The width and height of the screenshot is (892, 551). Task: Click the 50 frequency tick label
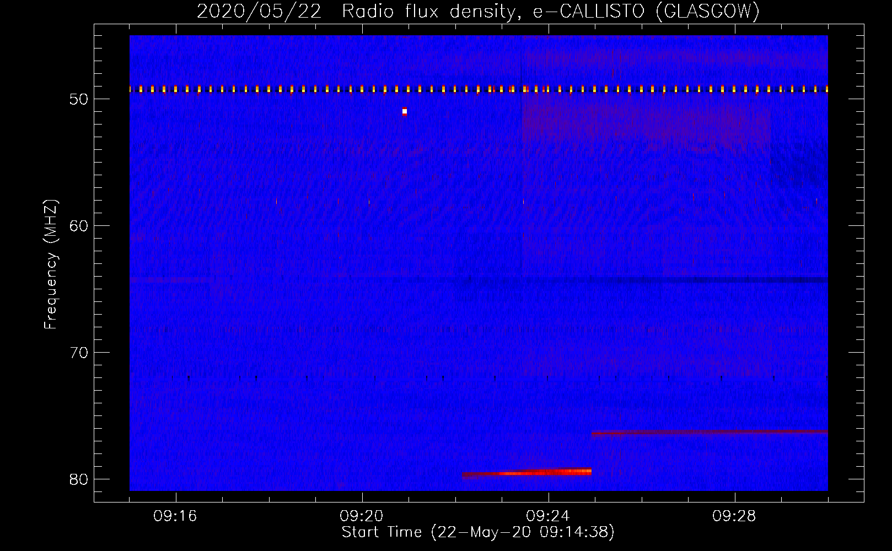(x=79, y=99)
